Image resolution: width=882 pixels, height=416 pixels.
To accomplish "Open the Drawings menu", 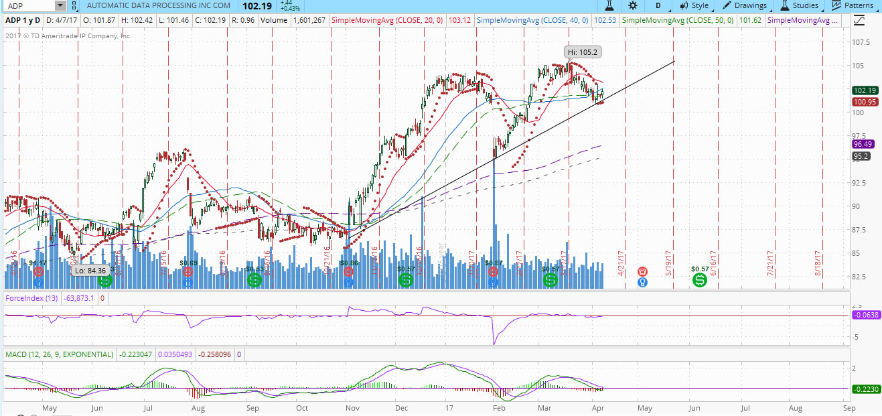I will (x=745, y=5).
